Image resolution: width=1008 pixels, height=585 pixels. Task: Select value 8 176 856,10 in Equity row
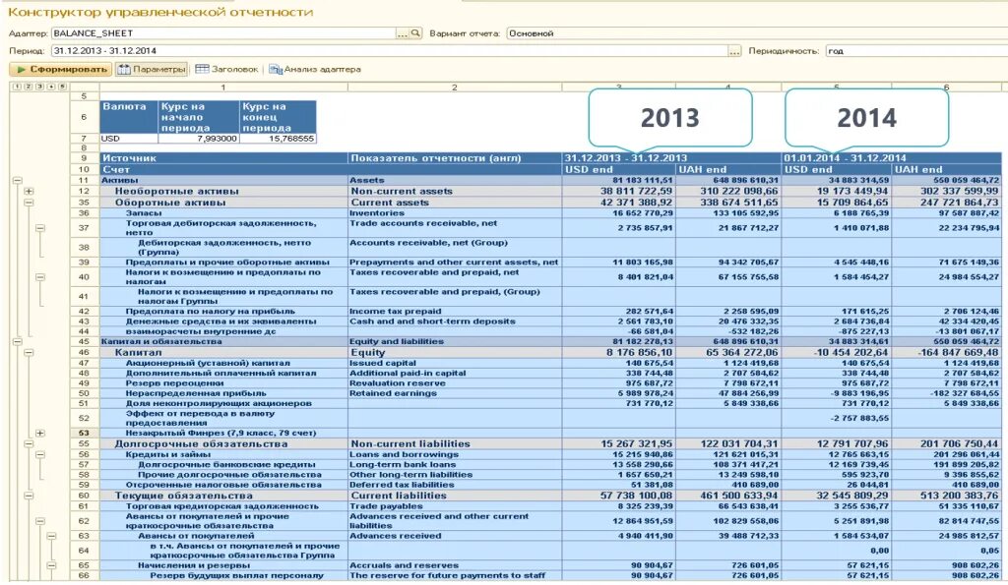pos(618,353)
